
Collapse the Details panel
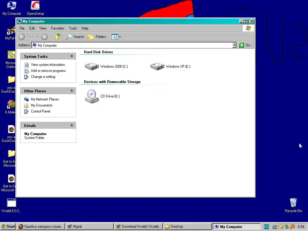pyautogui.click(x=72, y=125)
